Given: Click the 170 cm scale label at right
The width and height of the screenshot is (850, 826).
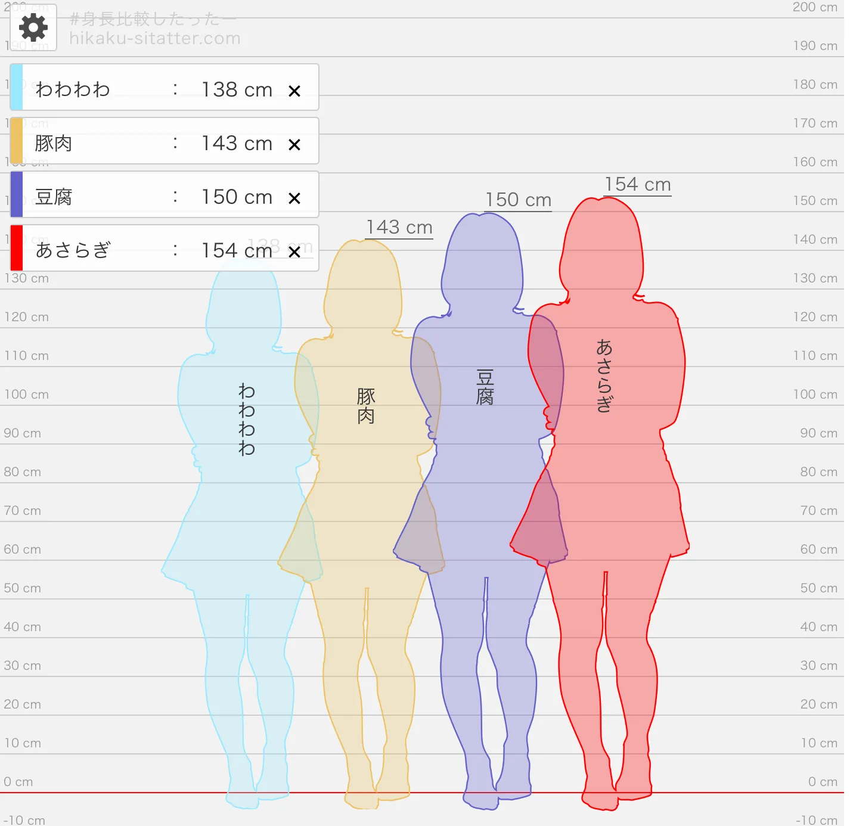Looking at the screenshot, I should [x=815, y=123].
